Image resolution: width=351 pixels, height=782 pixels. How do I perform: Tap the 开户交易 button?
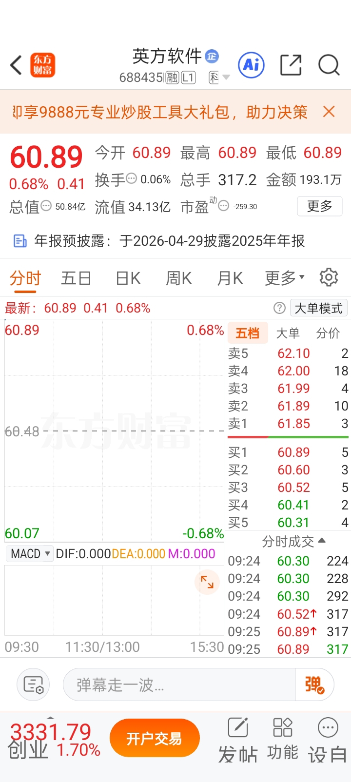coord(155,739)
